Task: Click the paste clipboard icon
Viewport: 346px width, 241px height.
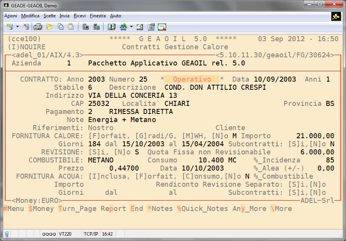Action: pos(71,27)
